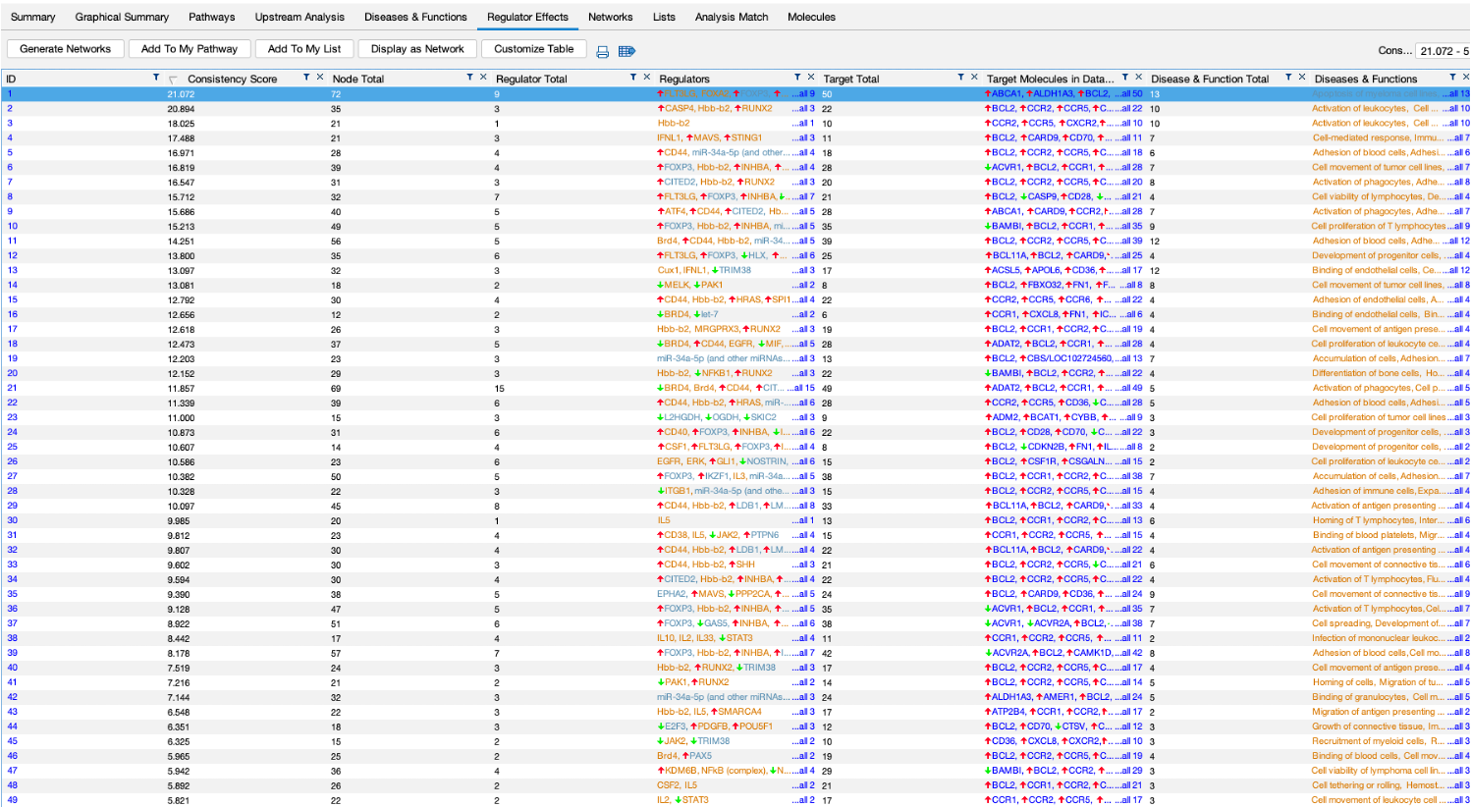Open the Regulator Total column filter
This screenshot has height=807, width=1471.
(632, 78)
